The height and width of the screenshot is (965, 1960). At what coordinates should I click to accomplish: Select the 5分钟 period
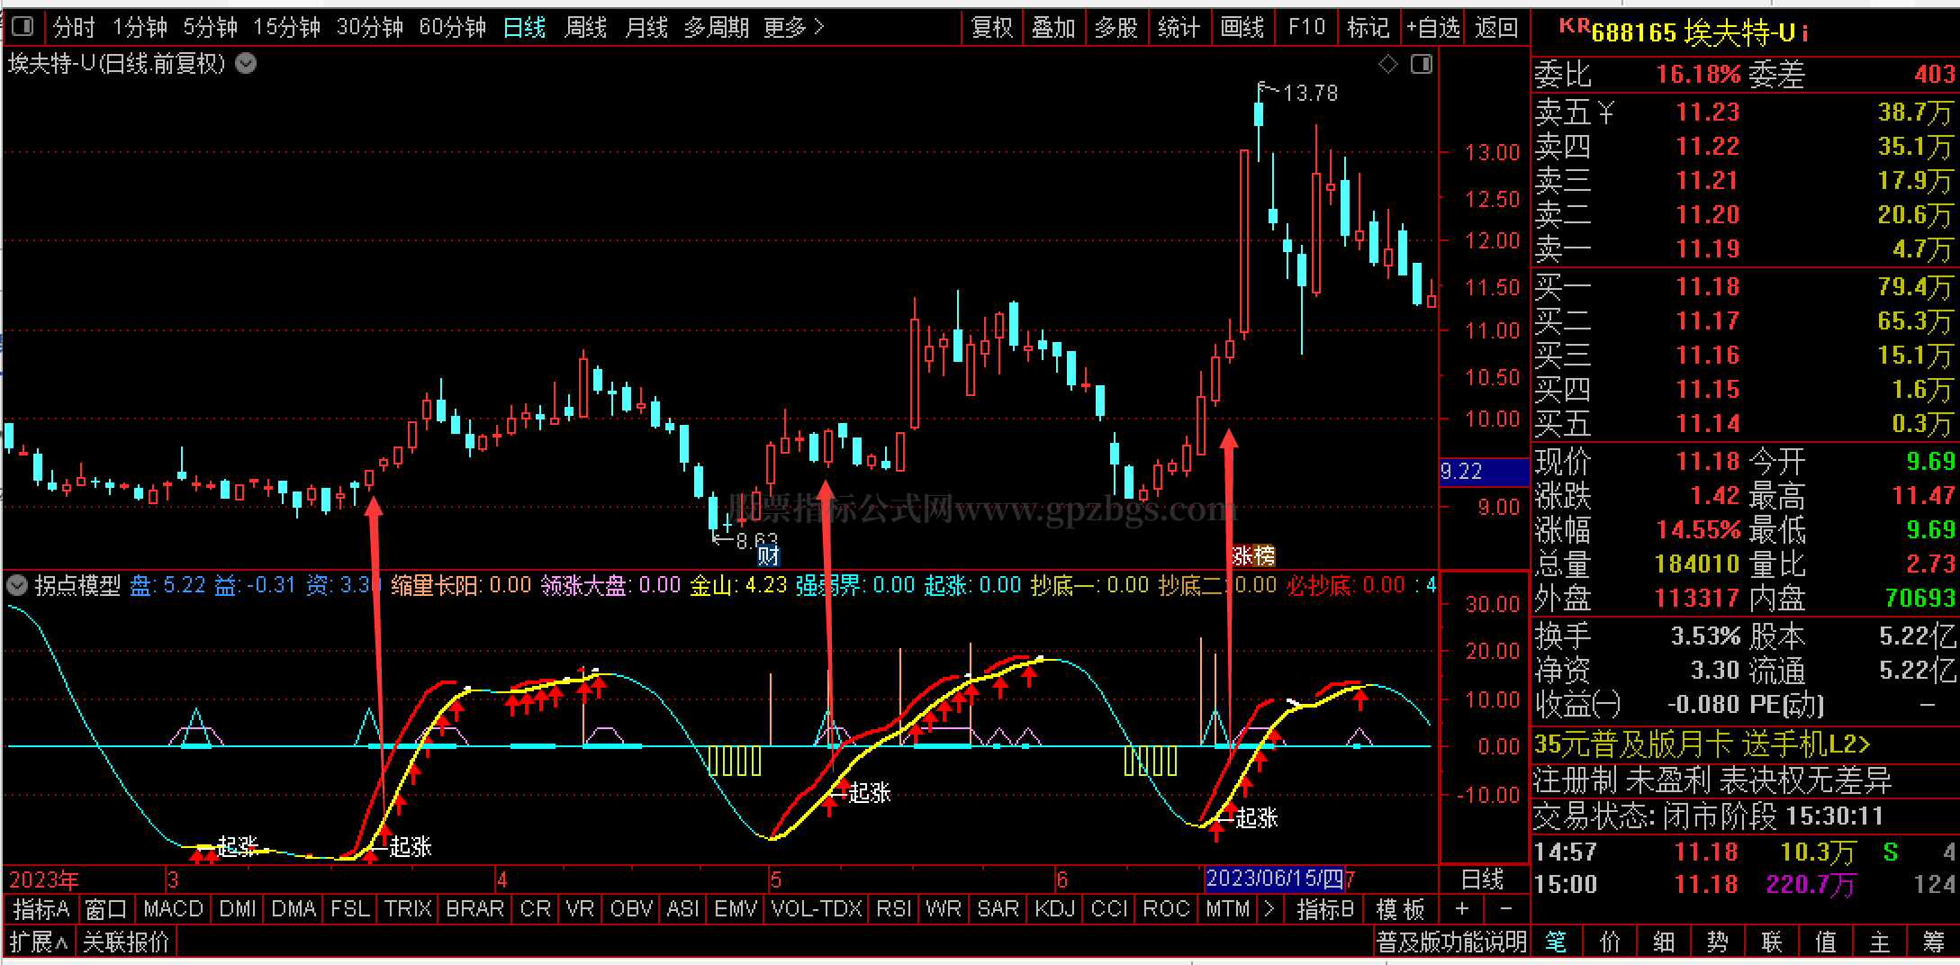click(211, 28)
